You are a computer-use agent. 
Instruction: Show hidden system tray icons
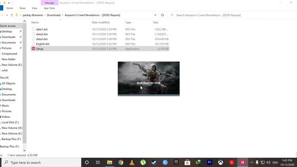pyautogui.click(x=252, y=162)
